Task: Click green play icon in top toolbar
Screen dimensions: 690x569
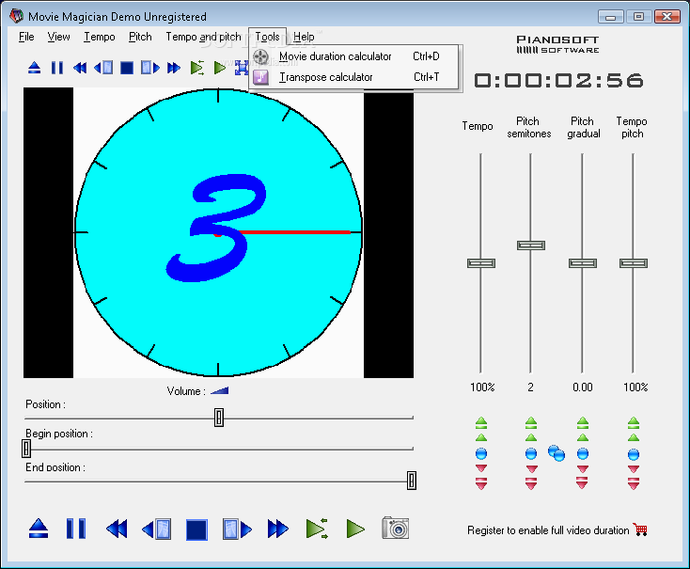Action: click(x=220, y=68)
